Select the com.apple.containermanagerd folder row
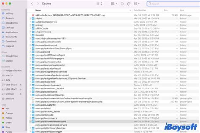Image resolution: width=200 pixels, height=133 pixels. pyautogui.click(x=51, y=122)
